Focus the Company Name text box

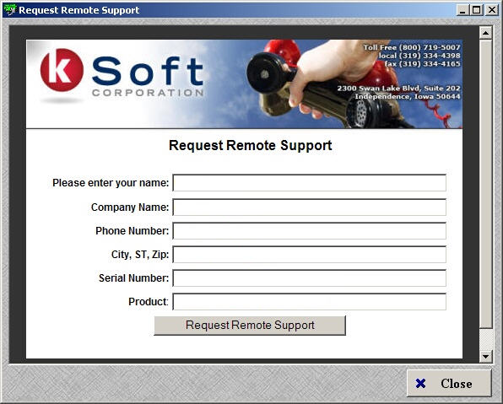pos(309,207)
